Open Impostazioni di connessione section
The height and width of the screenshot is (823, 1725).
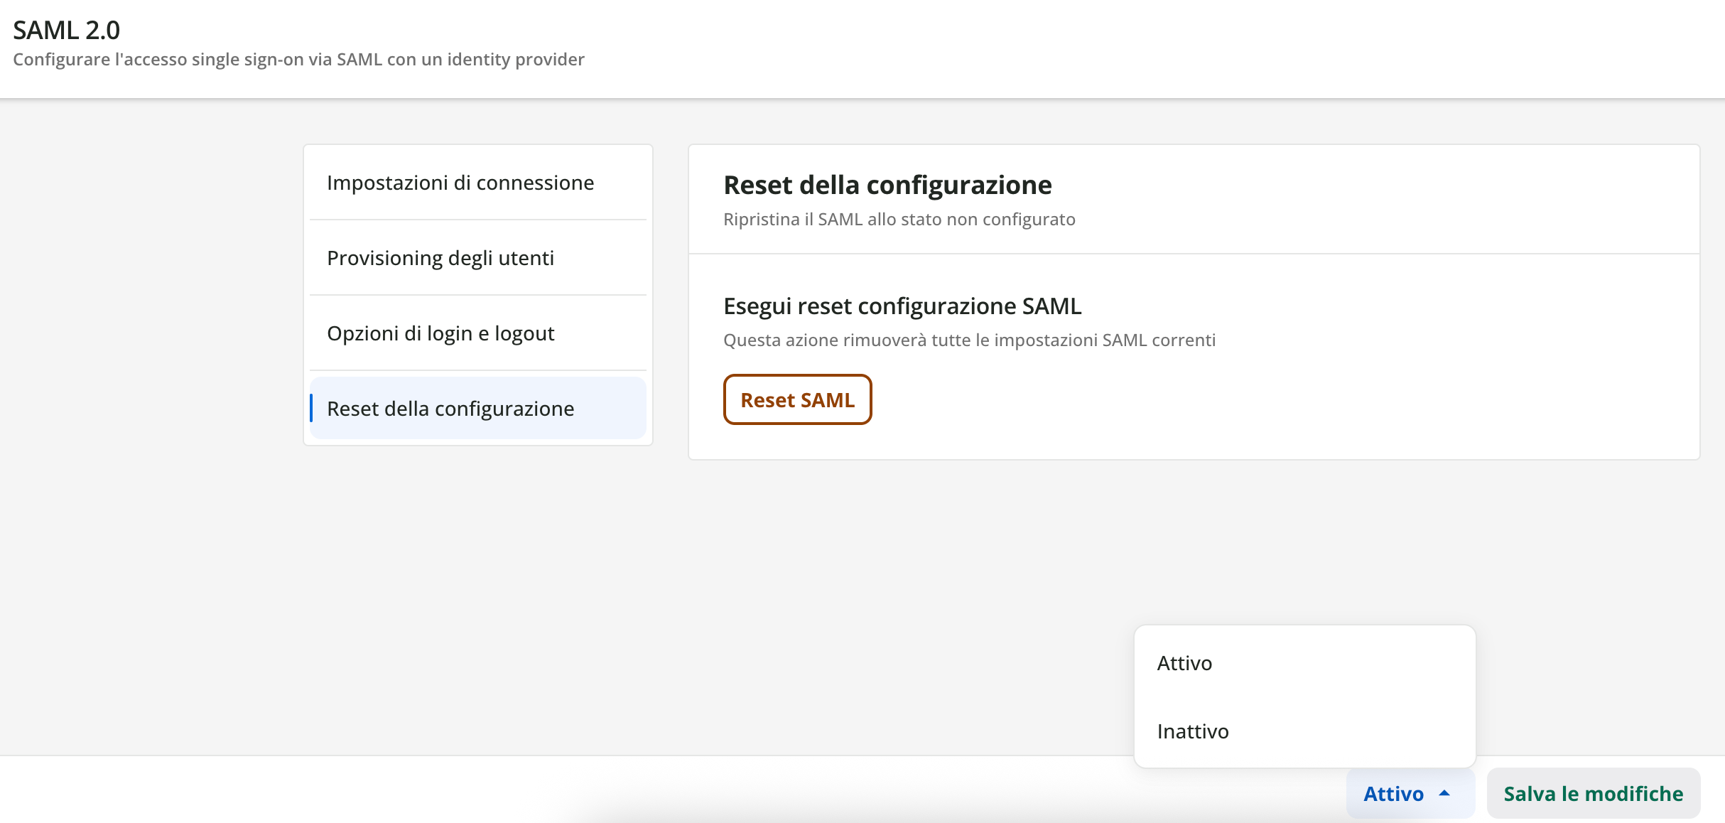coord(460,183)
